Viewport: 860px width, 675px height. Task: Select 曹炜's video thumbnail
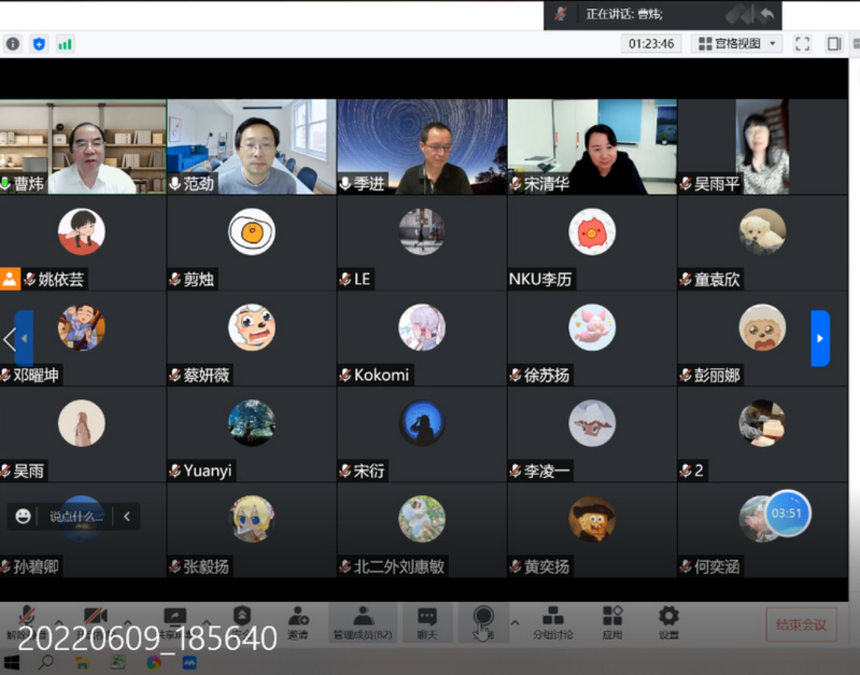tap(82, 146)
